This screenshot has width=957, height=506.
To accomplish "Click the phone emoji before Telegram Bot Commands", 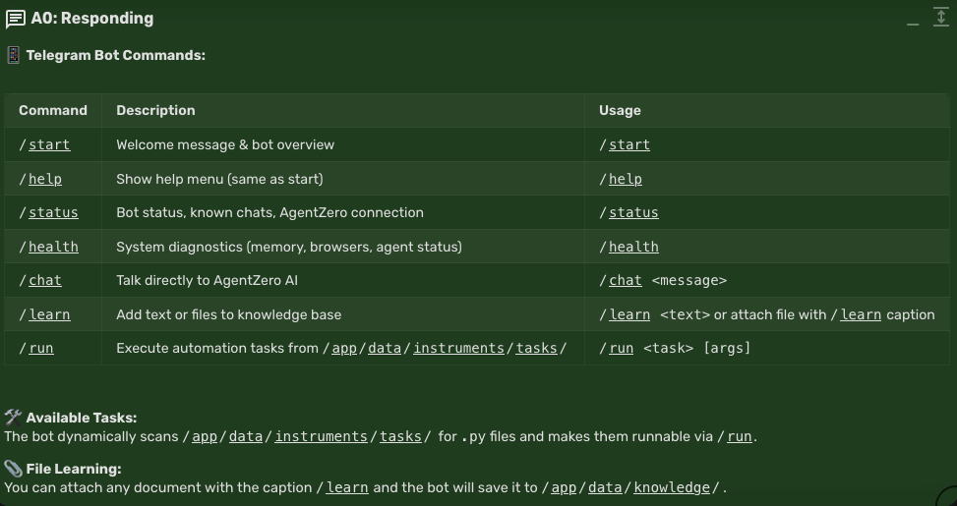I will click(13, 56).
